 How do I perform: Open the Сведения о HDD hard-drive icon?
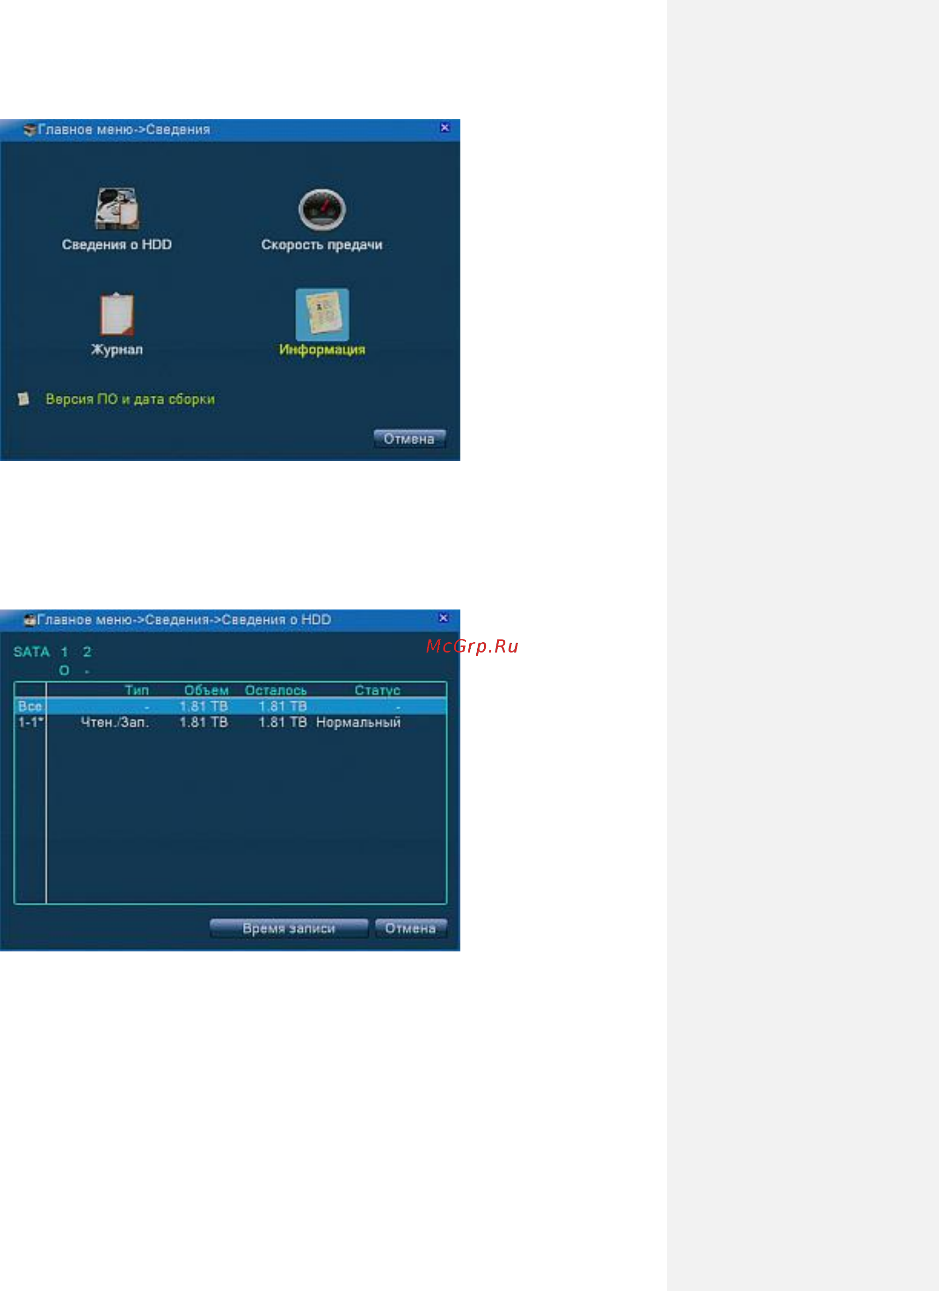point(117,209)
